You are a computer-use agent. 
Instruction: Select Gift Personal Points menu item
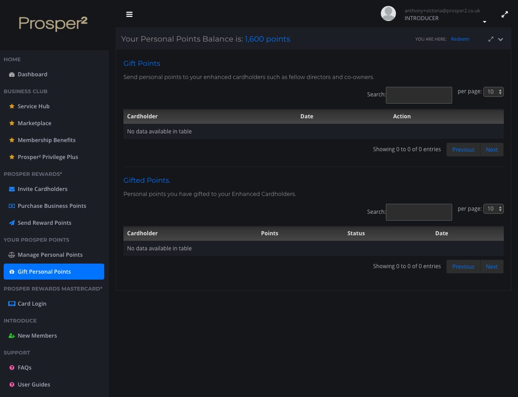coord(54,272)
